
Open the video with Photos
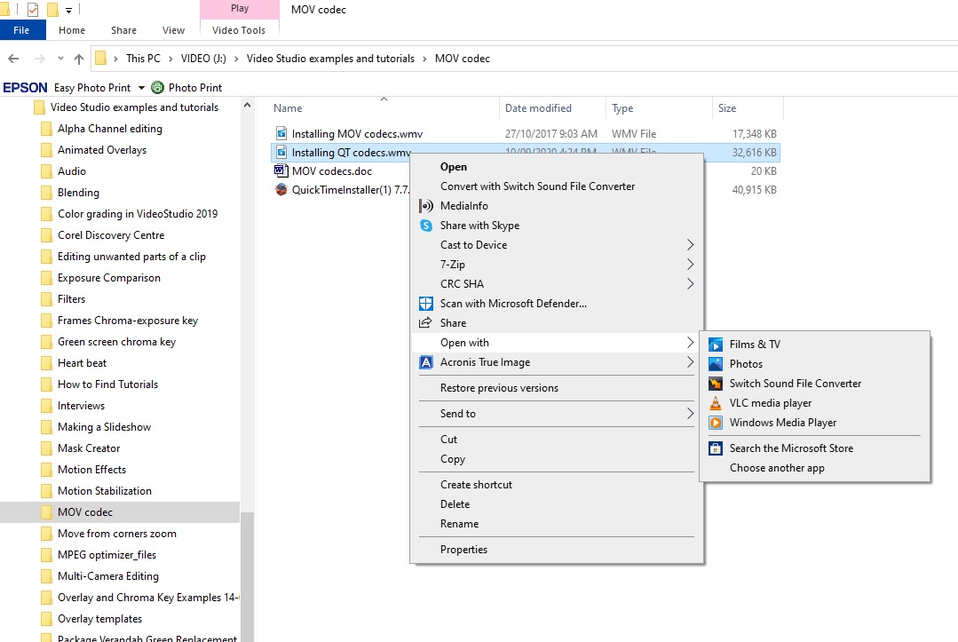(x=746, y=363)
